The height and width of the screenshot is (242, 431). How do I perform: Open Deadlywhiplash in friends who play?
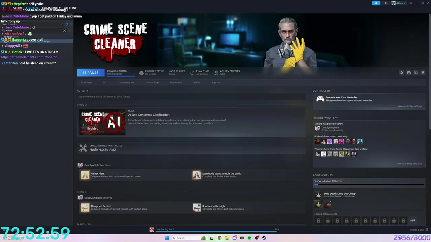point(330,128)
